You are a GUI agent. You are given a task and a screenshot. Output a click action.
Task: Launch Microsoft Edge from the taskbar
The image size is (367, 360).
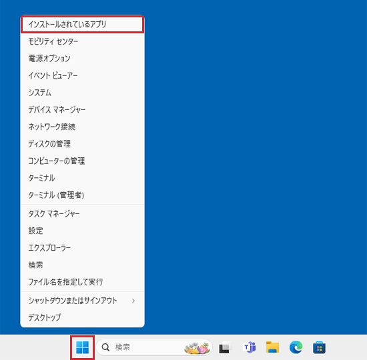[x=296, y=347]
